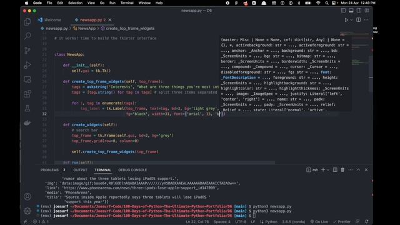Screen dimensions: 400x225
Task: Click the horizontal editor scrollbar
Action: 164,162
